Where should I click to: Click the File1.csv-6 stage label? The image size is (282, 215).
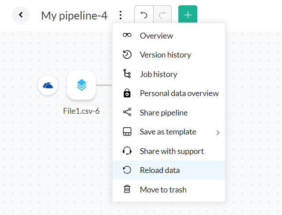coord(81,111)
